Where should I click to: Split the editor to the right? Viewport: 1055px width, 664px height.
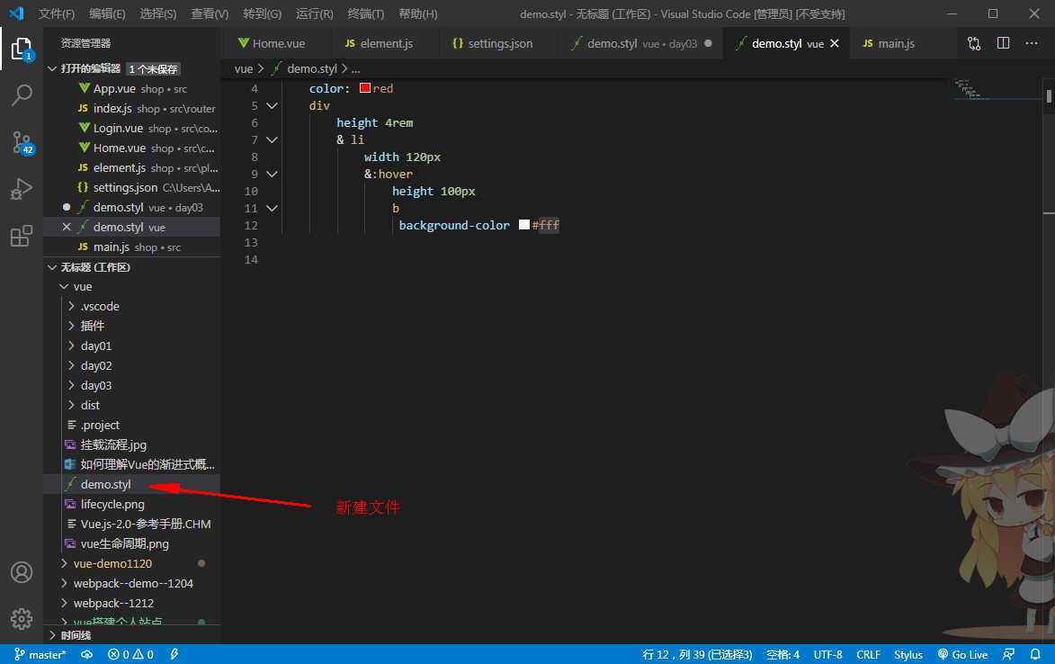pos(1003,43)
